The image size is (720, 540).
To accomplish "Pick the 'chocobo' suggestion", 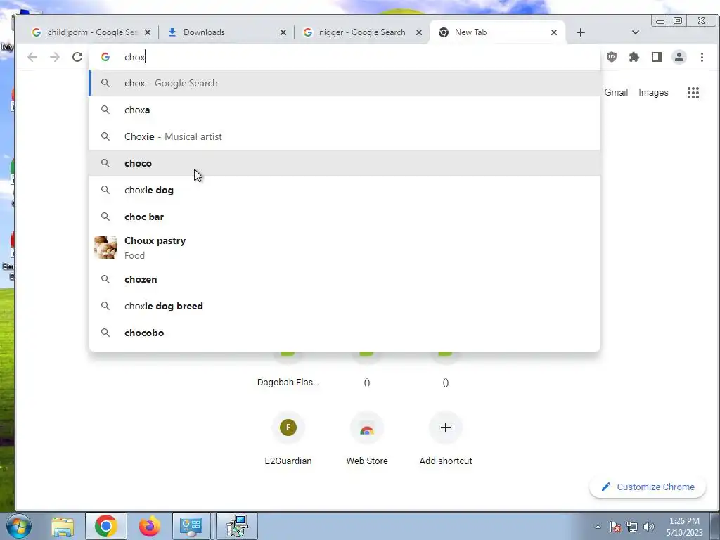I will click(345, 333).
